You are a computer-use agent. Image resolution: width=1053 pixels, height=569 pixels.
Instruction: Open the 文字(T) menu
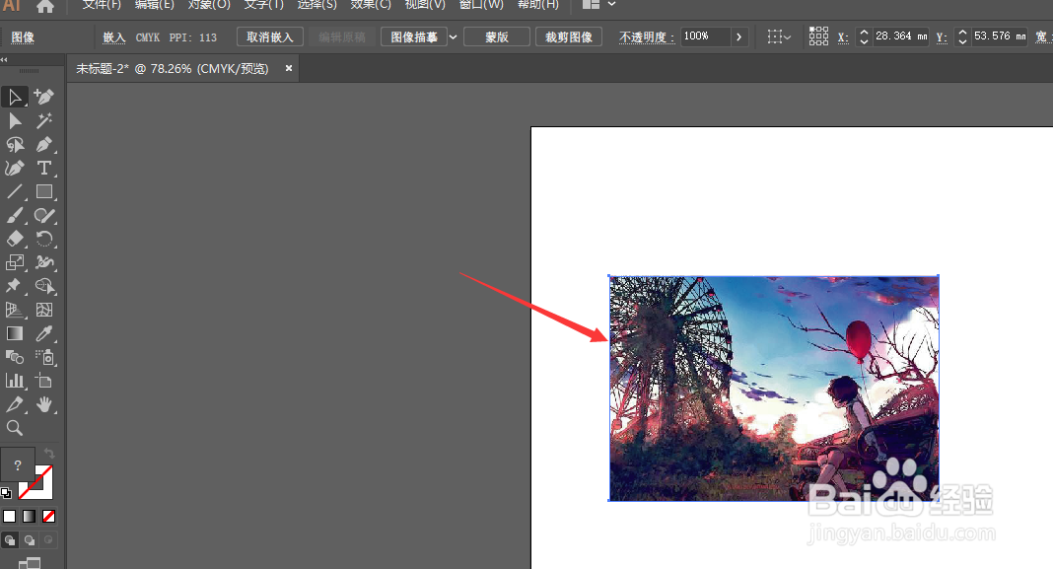264,5
